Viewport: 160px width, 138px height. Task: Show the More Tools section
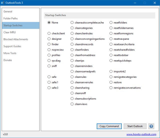[x=10, y=53]
